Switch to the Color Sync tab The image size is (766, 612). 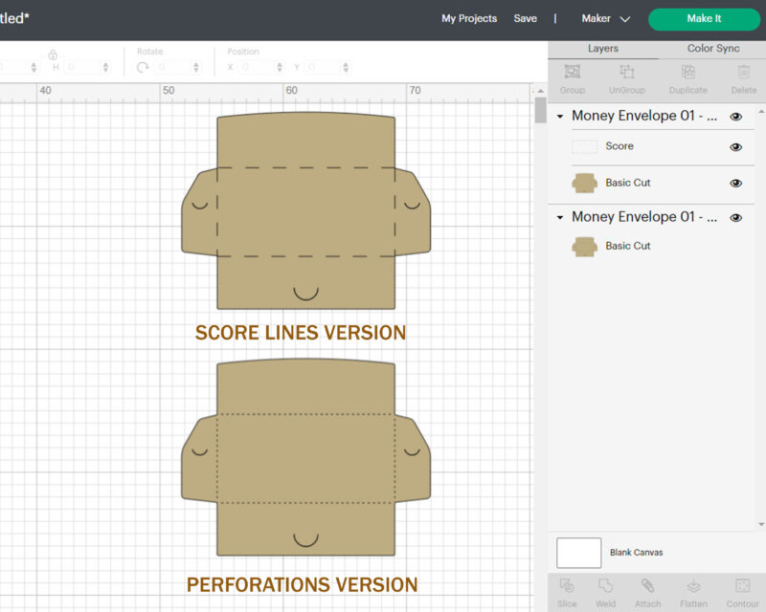point(713,49)
